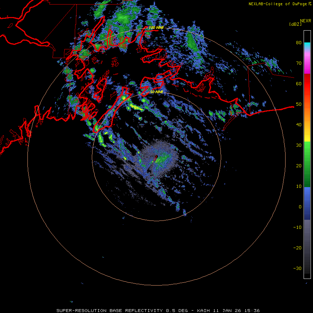
Task: Click the 20 value on the dBZ scale
Action: tap(299, 166)
